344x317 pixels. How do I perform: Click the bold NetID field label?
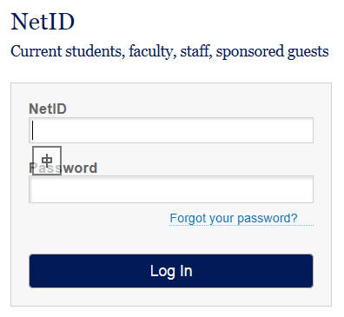coord(48,109)
